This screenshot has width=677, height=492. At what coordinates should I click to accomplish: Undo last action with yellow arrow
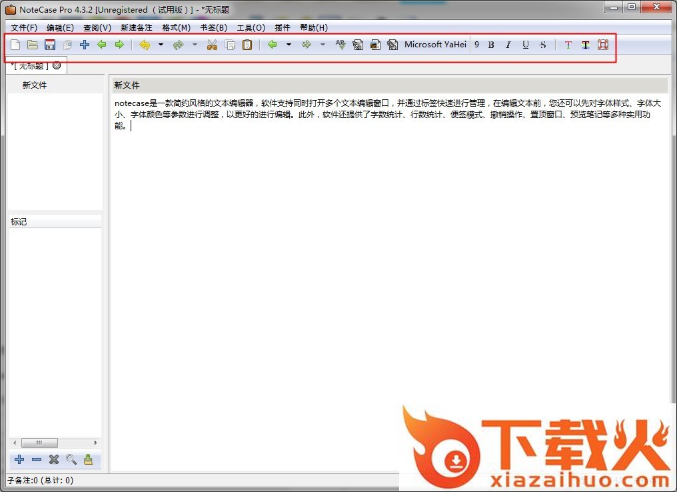coord(145,45)
